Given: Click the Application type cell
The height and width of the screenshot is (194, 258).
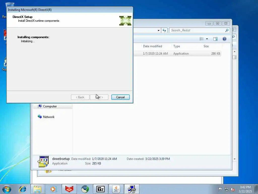Looking at the screenshot, I should pyautogui.click(x=181, y=54).
